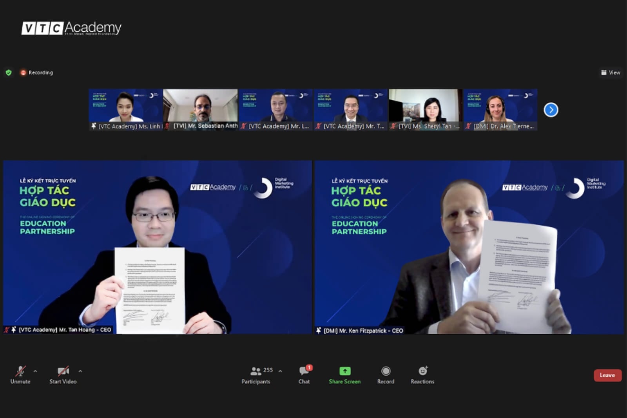Expand the arrow next to Participants count

[280, 371]
